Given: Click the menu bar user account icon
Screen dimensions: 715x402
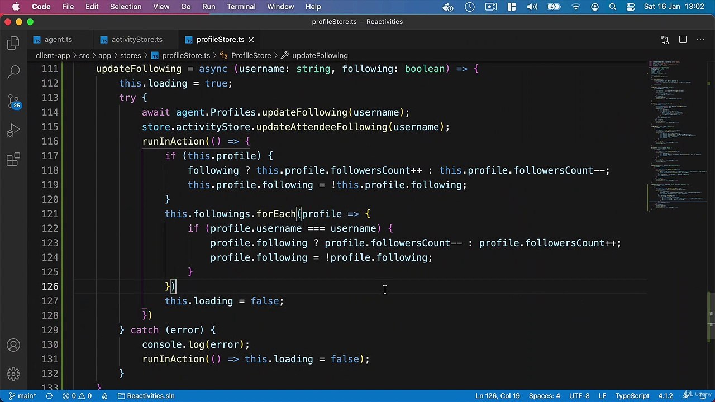Looking at the screenshot, I should (x=595, y=7).
